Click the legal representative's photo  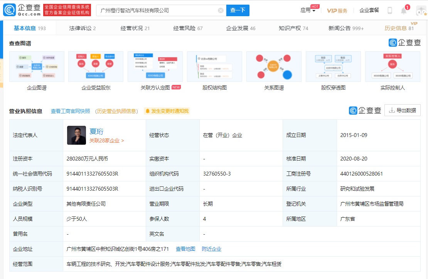pyautogui.click(x=76, y=135)
